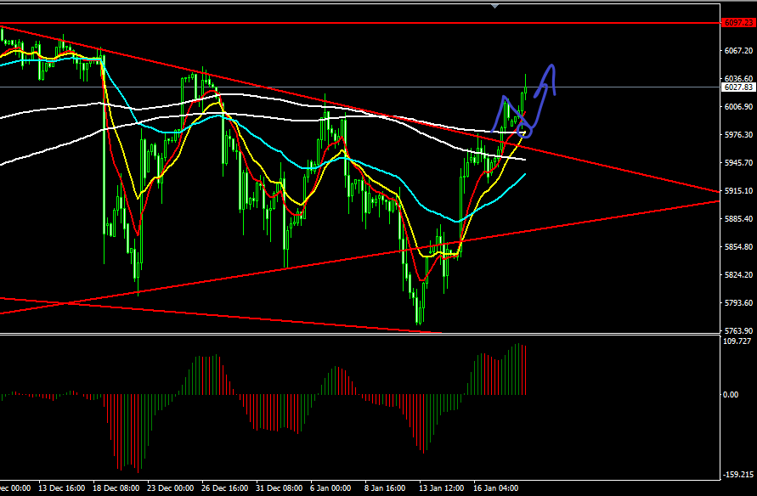Image resolution: width=757 pixels, height=496 pixels.
Task: Click the indicator maximum value 109.727
Action: pyautogui.click(x=738, y=341)
